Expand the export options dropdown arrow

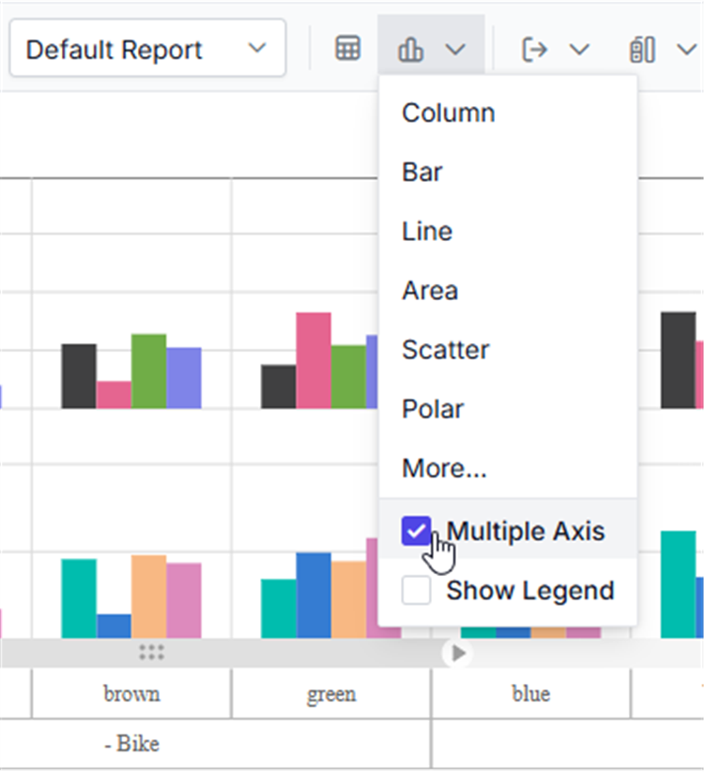[x=579, y=49]
